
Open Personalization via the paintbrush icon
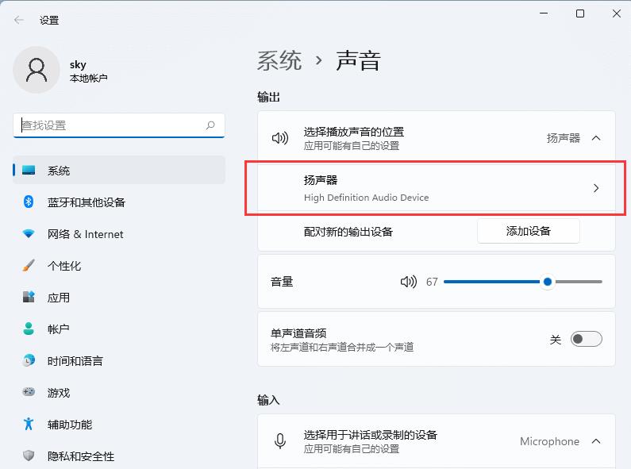coord(29,266)
